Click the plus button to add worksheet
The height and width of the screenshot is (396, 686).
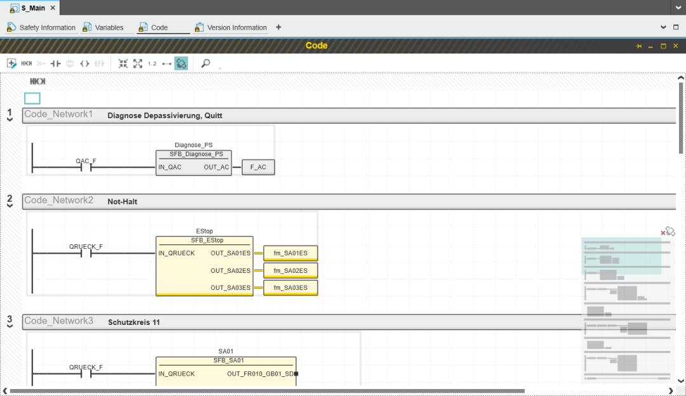pyautogui.click(x=278, y=27)
